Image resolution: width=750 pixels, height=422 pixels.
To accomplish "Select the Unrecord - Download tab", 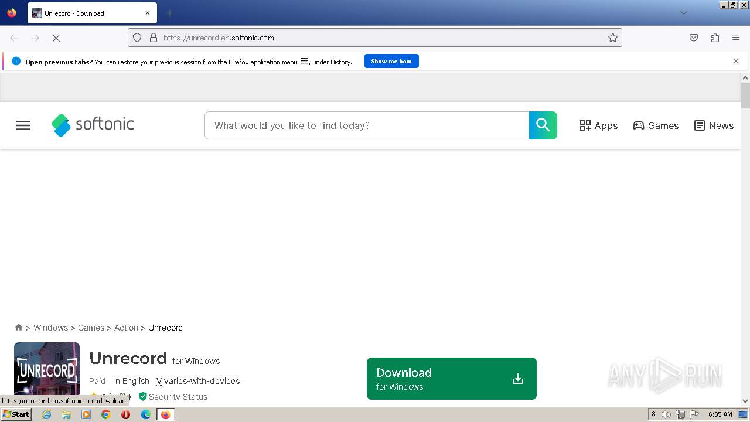I will pos(92,13).
